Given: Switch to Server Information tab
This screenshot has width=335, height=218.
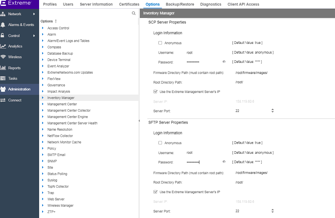Looking at the screenshot, I should (96, 4).
